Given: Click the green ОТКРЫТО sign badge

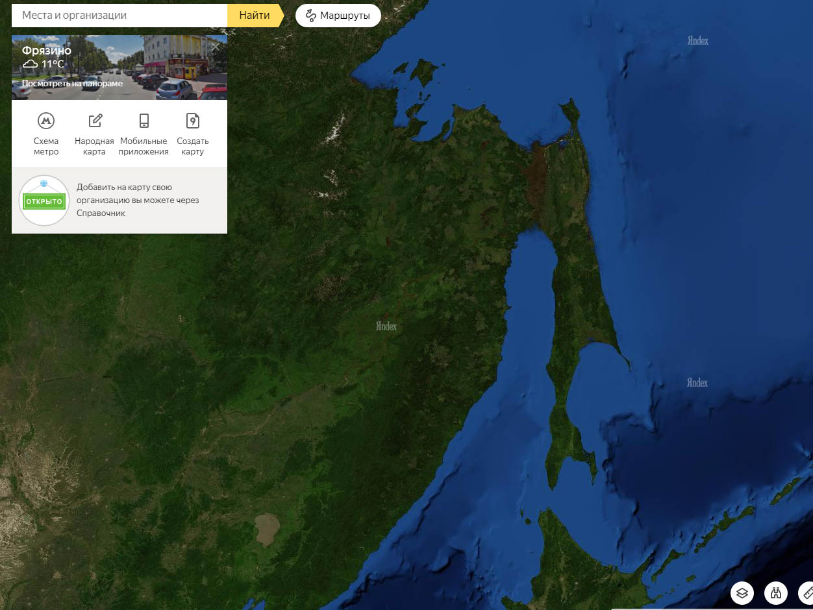Looking at the screenshot, I should pos(44,201).
